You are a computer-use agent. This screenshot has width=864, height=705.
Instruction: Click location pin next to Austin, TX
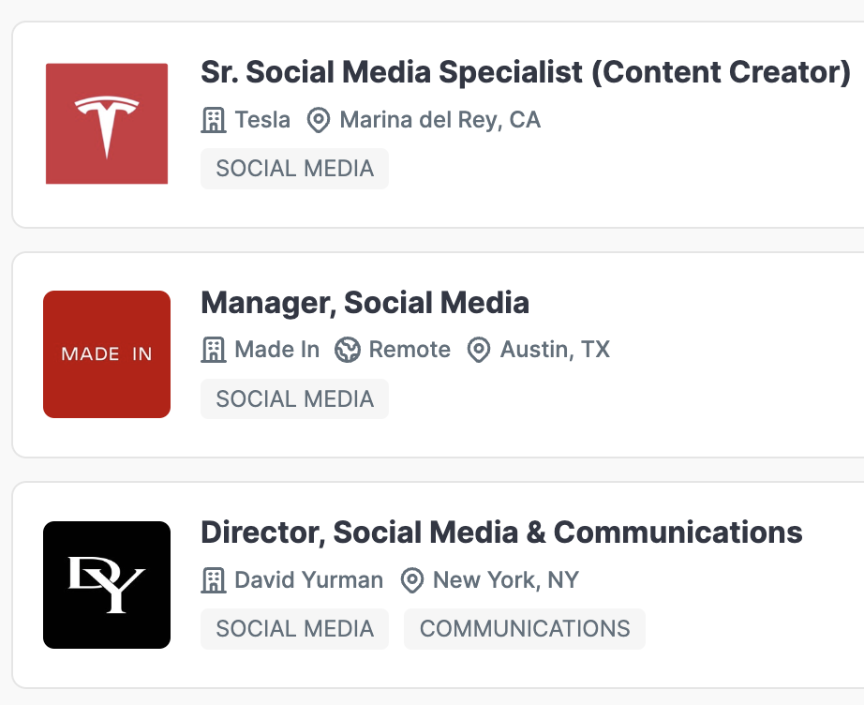pos(479,350)
